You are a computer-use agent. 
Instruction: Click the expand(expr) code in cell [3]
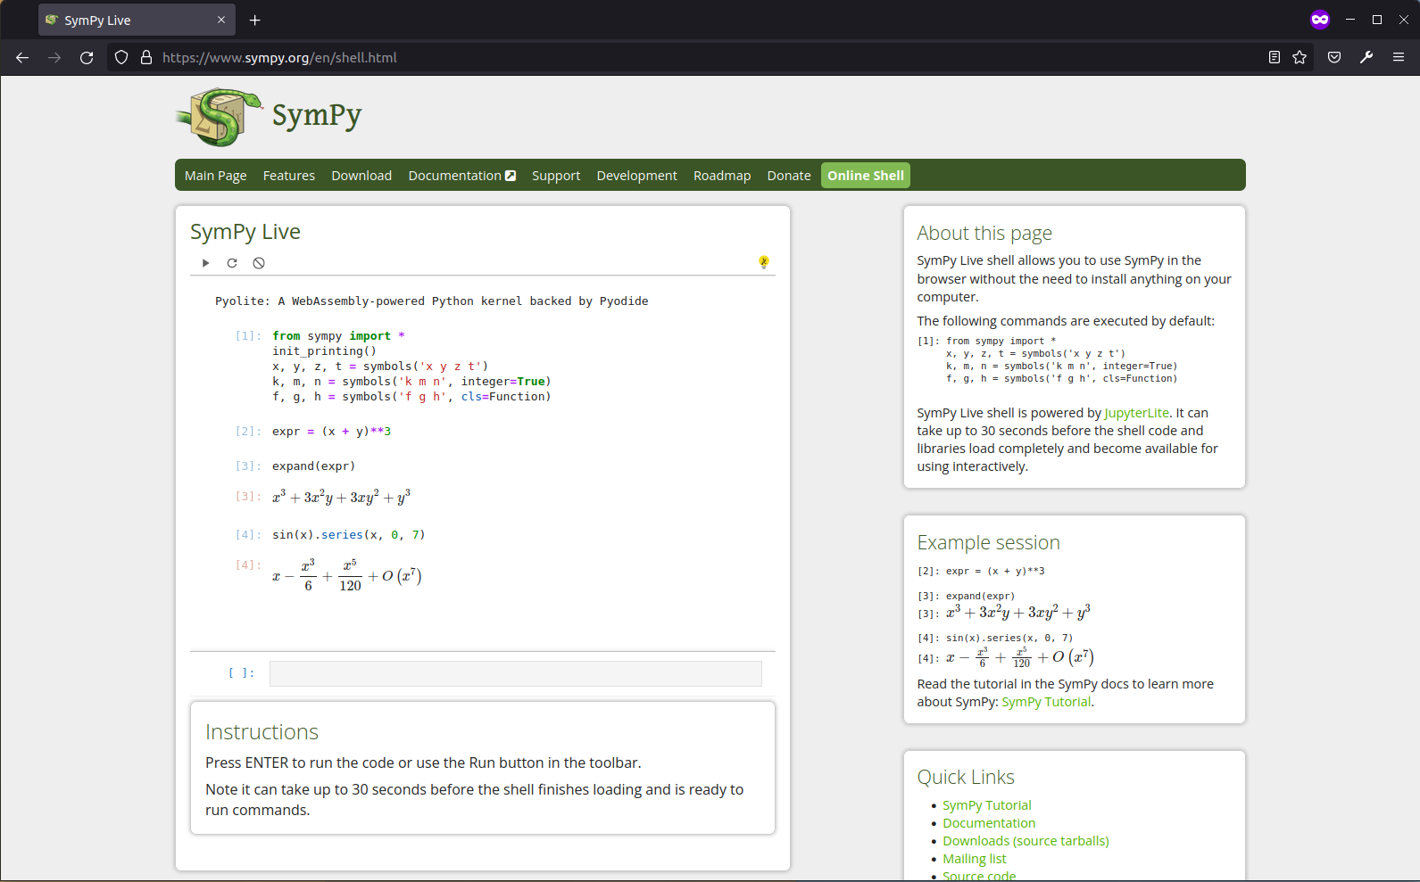pos(314,466)
